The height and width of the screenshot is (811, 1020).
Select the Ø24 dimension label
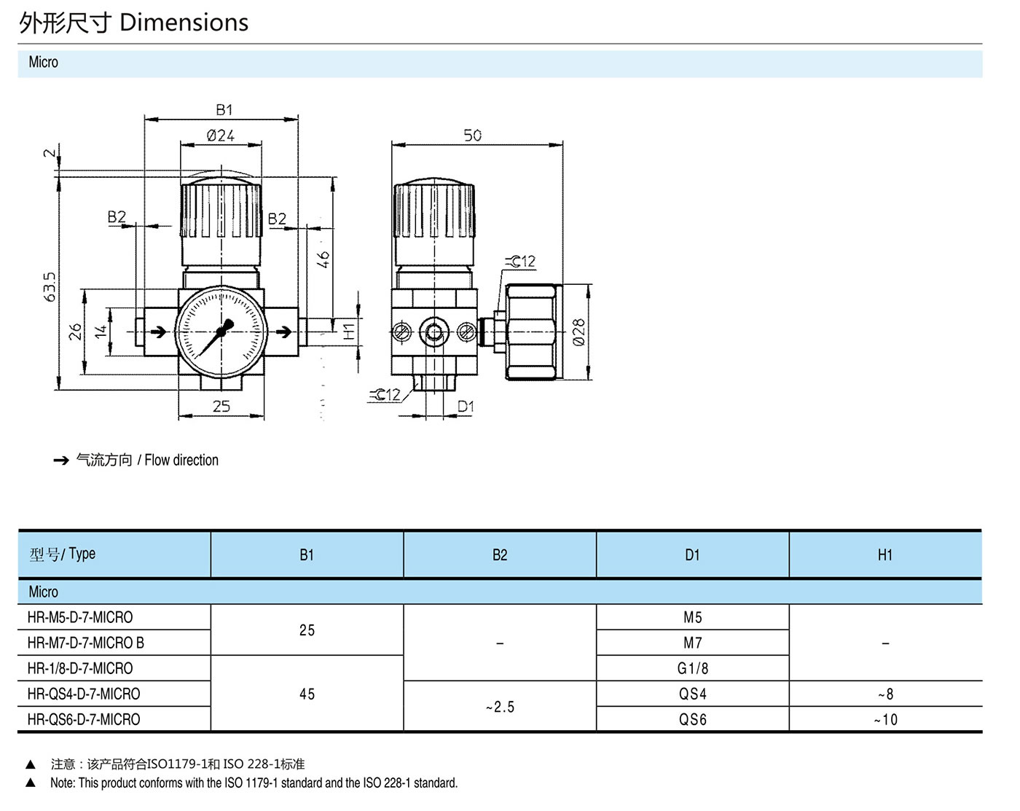click(x=220, y=136)
